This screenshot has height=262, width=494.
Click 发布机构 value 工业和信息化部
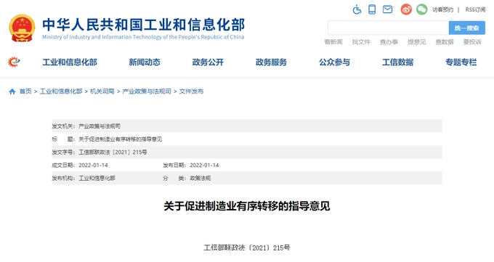point(97,179)
